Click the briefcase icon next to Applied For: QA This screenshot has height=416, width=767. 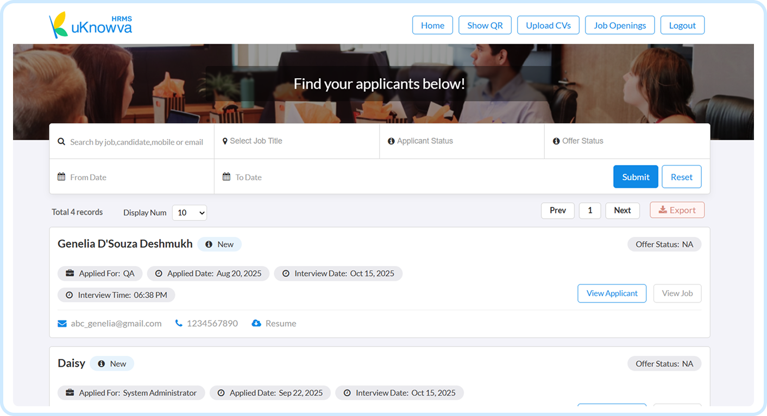(x=70, y=273)
